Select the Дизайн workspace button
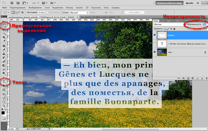Viewport: 208px width, 131px height. point(189,3)
